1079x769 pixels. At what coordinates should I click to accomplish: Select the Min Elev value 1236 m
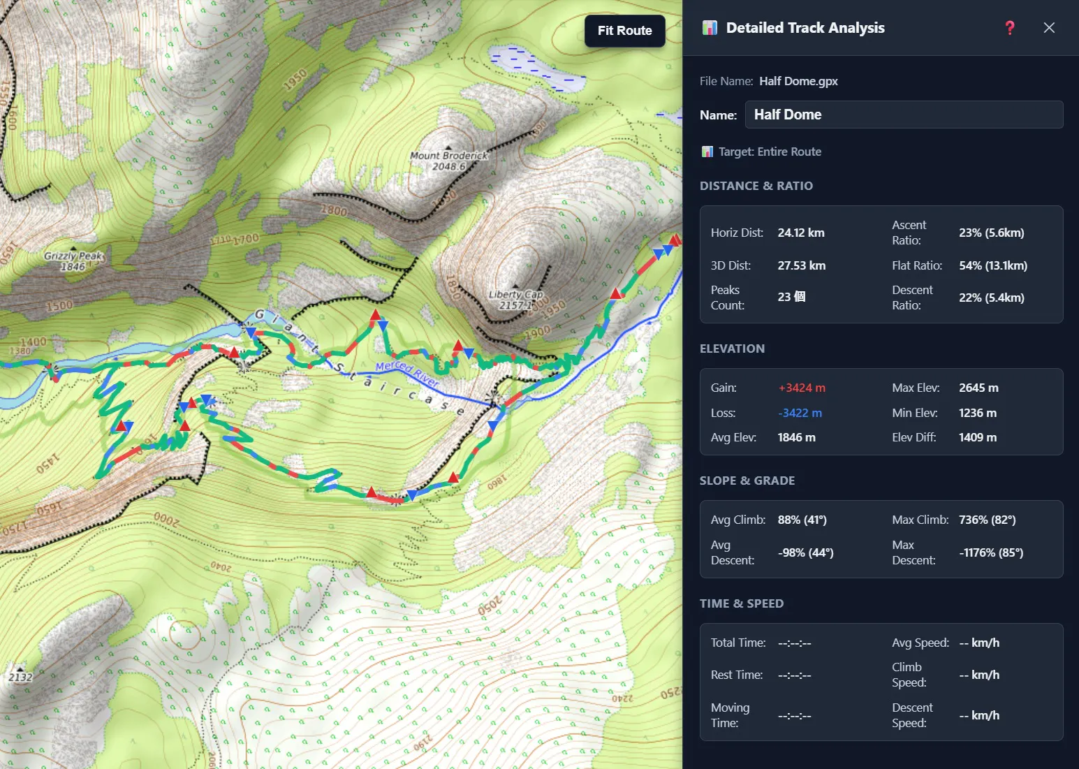[x=978, y=413]
